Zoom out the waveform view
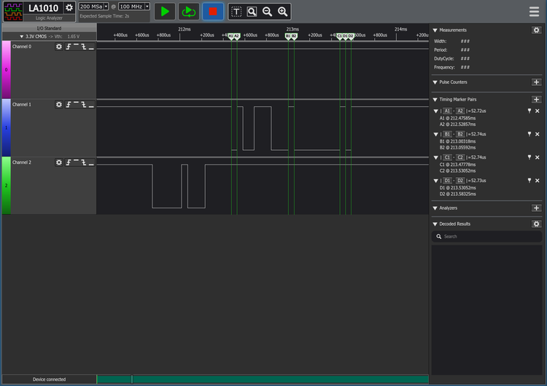The image size is (547, 386). (x=267, y=12)
